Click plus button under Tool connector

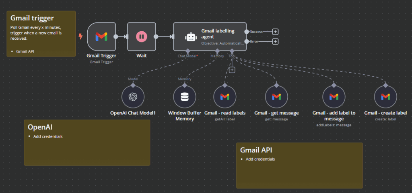(x=232, y=70)
